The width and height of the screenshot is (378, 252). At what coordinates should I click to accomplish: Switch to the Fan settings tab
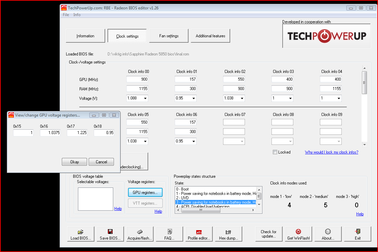pos(169,36)
